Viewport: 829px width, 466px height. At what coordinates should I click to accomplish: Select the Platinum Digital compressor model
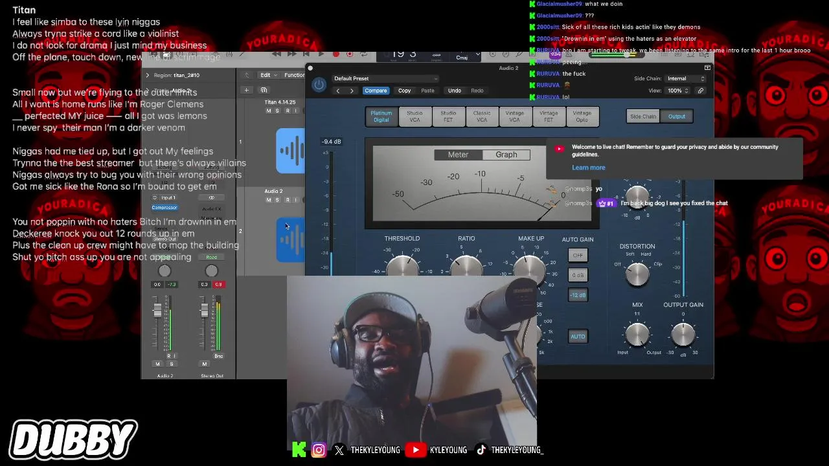[x=381, y=116]
